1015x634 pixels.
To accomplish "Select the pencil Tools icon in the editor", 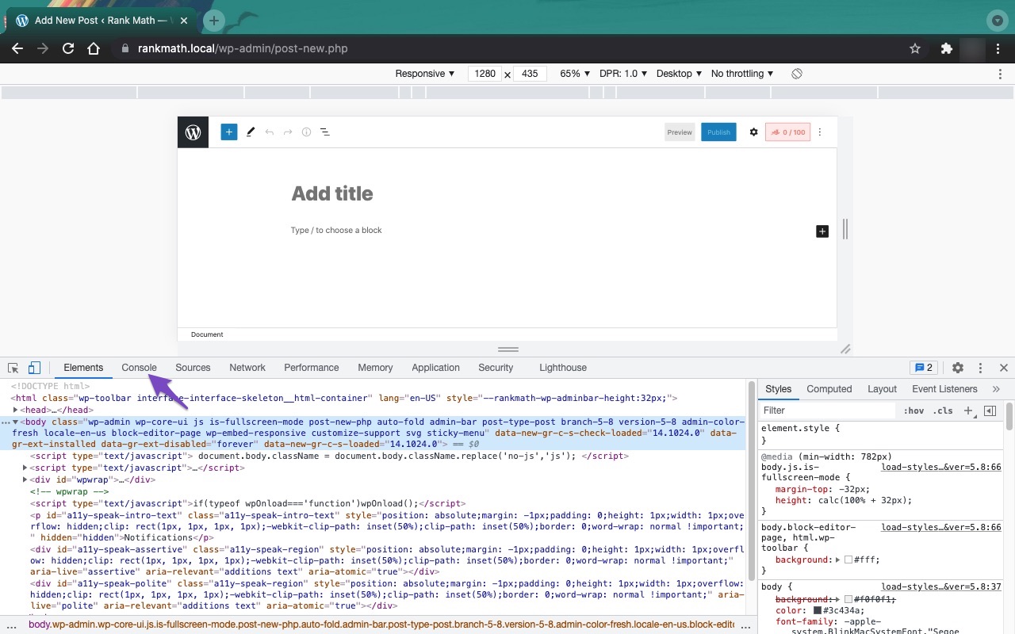I will [x=251, y=132].
